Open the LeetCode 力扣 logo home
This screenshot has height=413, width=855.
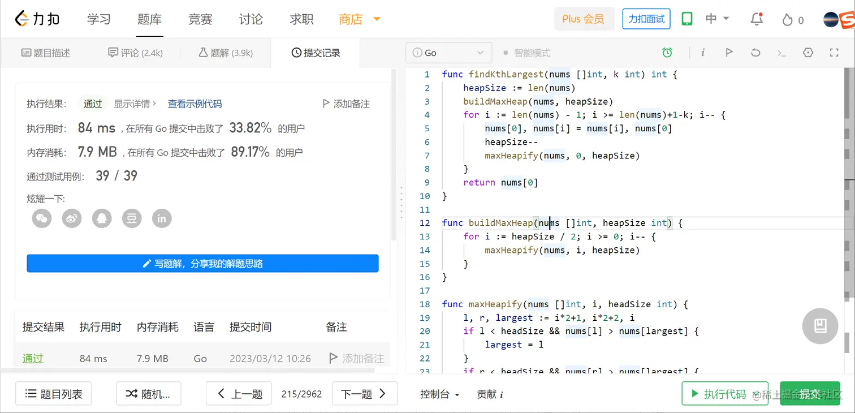(37, 19)
